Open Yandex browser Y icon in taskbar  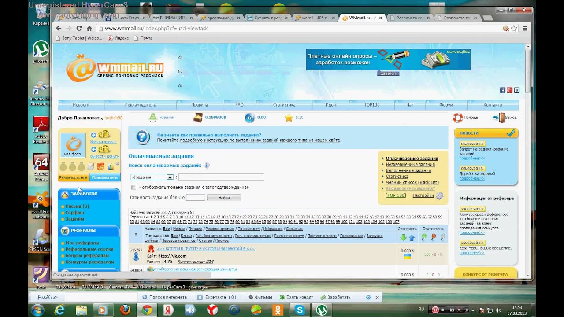point(212,310)
